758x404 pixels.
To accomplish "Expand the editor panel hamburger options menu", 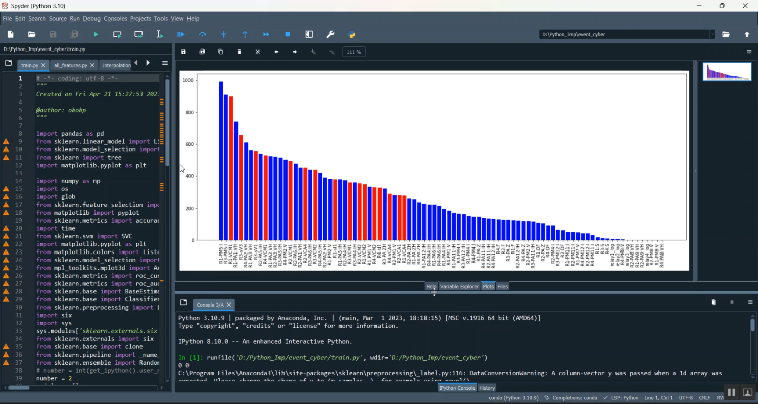I will [x=165, y=63].
